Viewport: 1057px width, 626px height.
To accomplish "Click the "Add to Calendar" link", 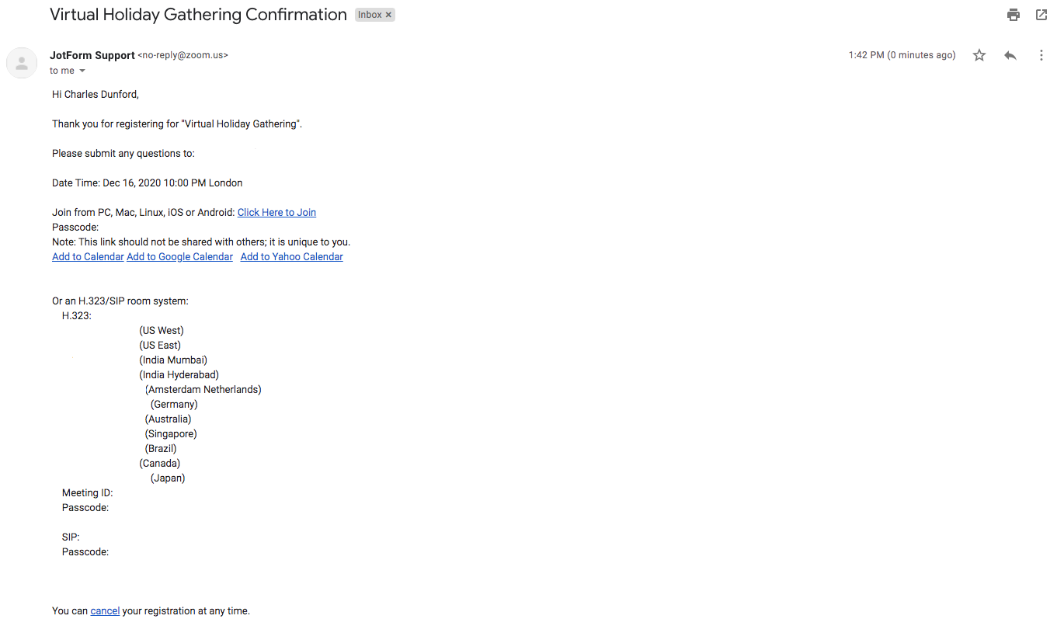I will point(88,257).
